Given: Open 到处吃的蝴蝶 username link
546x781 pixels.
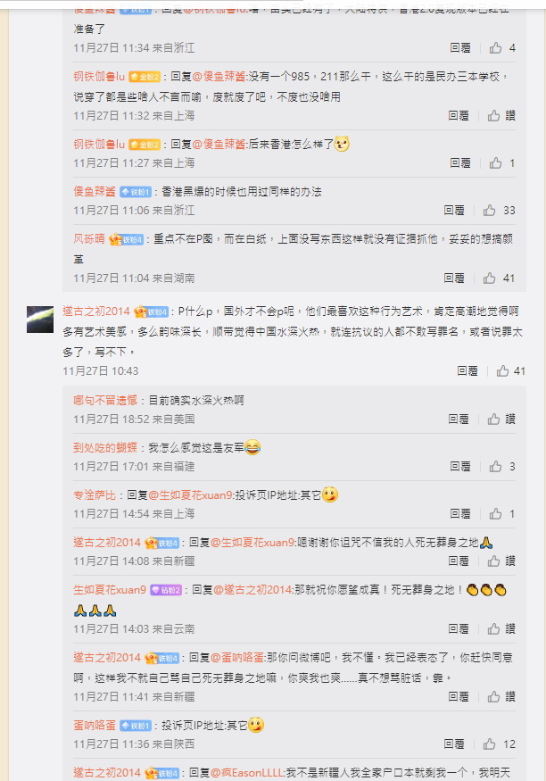Looking at the screenshot, I should pos(105,447).
